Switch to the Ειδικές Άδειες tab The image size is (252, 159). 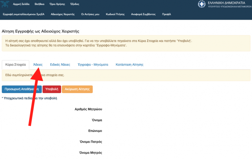point(60,65)
